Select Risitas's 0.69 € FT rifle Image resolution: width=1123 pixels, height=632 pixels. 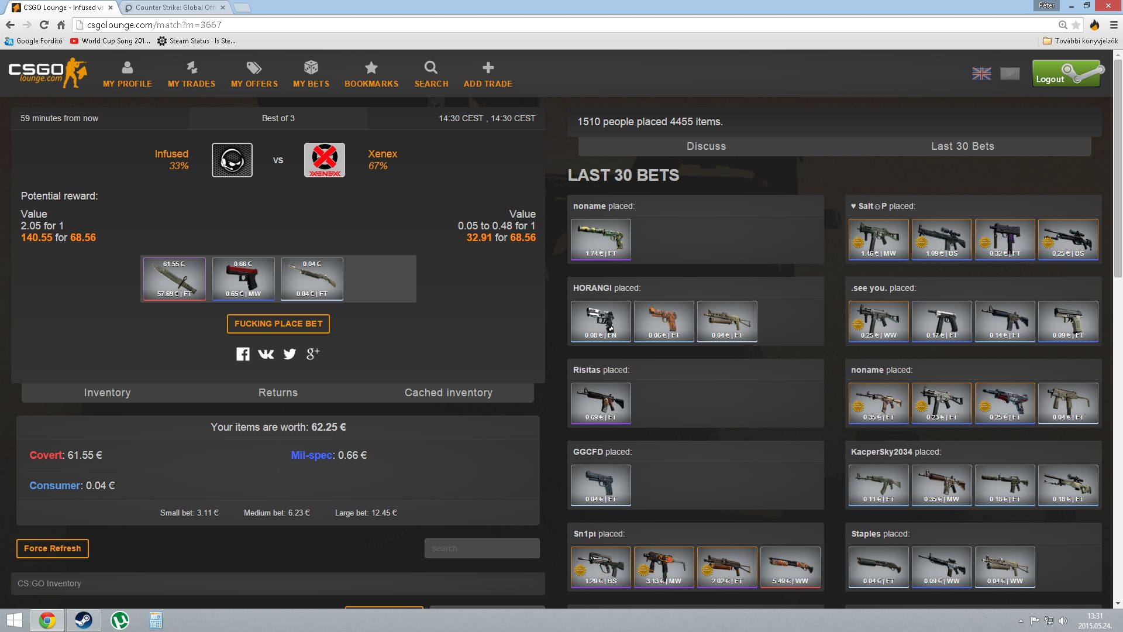pyautogui.click(x=601, y=403)
